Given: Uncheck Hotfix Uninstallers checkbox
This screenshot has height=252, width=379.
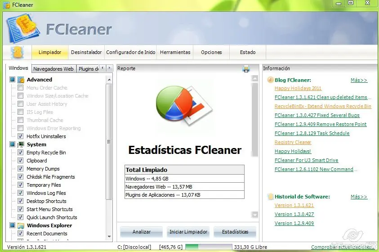Looking at the screenshot, I should coord(21,136).
